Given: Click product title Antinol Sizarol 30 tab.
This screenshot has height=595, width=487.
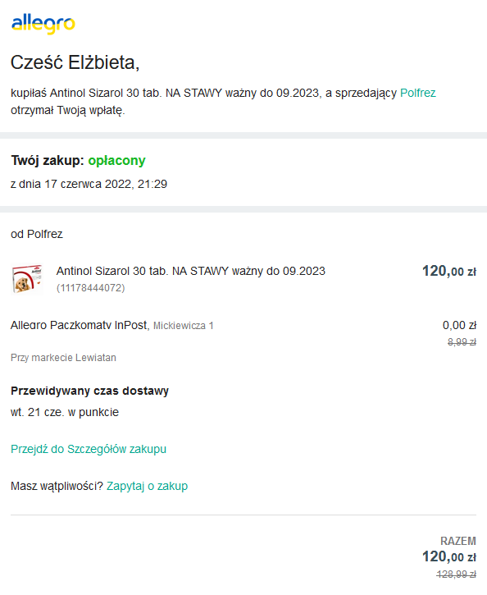Looking at the screenshot, I should pyautogui.click(x=191, y=271).
